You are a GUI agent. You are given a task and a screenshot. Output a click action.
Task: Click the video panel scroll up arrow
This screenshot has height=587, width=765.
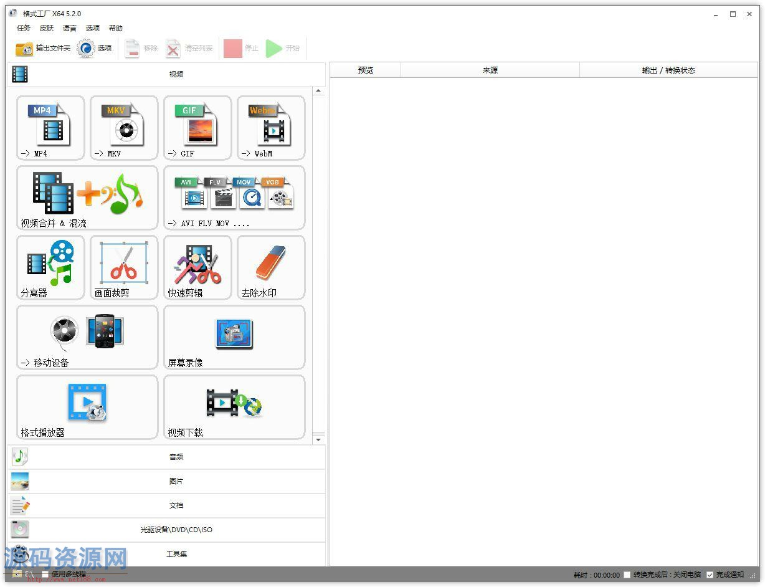[318, 91]
